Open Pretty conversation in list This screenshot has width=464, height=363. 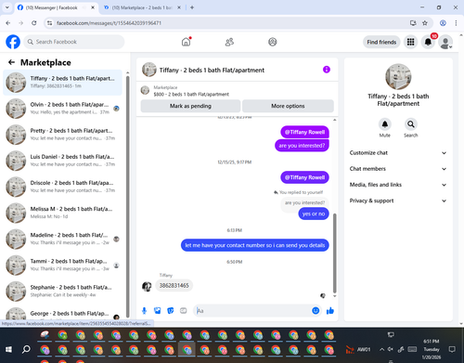[x=62, y=135]
